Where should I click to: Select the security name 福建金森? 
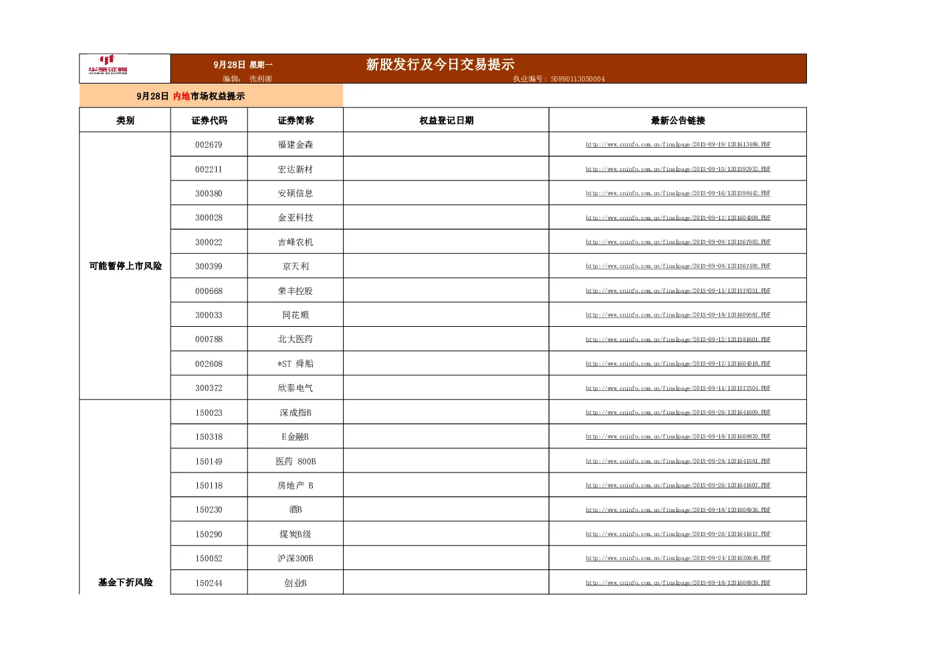pyautogui.click(x=296, y=144)
